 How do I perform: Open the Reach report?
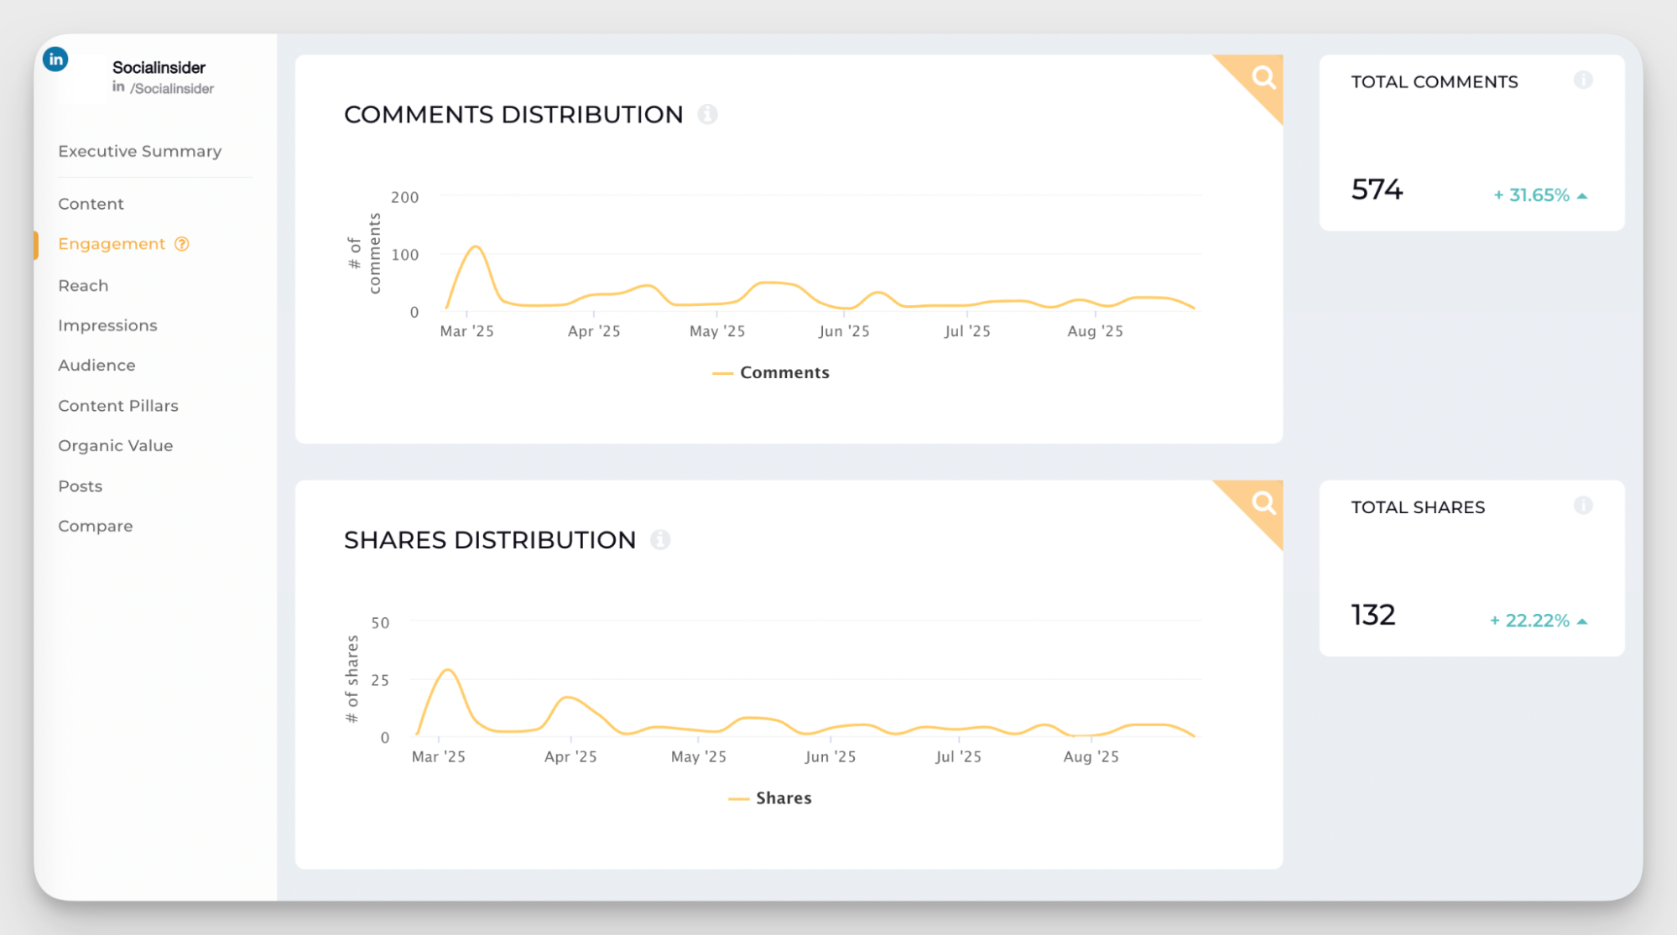coord(83,285)
